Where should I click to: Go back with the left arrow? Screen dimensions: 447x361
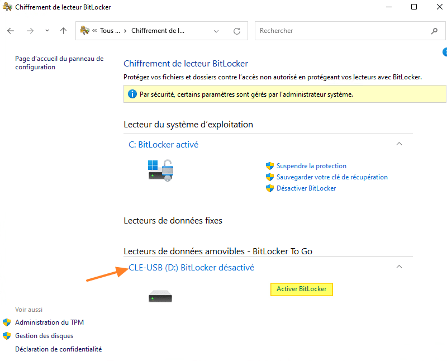click(11, 31)
